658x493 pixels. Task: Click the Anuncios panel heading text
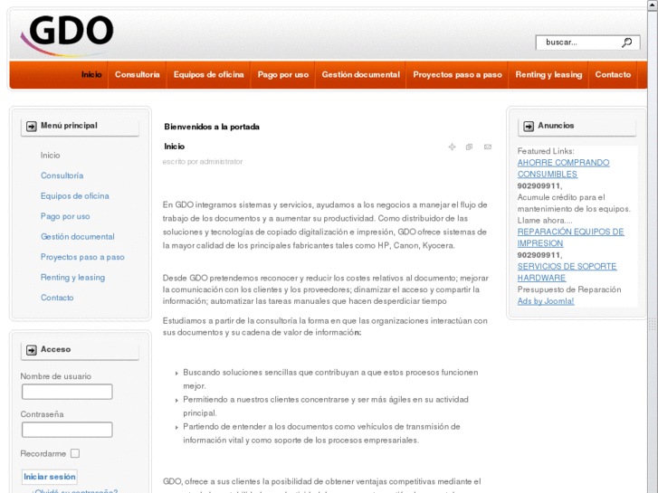pyautogui.click(x=556, y=126)
